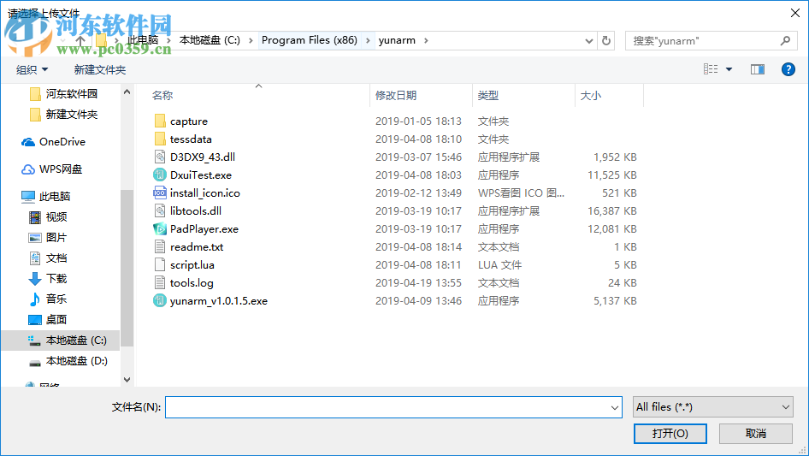
Task: Click yunarm breadcrumb segment
Action: (397, 40)
